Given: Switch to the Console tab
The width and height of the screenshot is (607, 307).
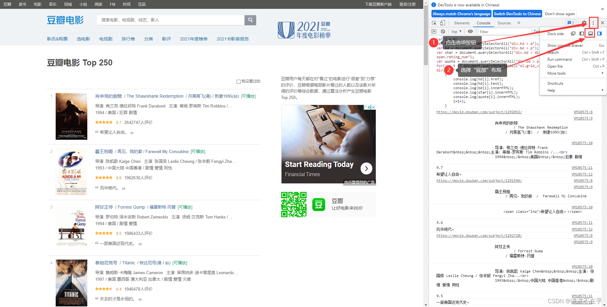Looking at the screenshot, I should pos(483,23).
